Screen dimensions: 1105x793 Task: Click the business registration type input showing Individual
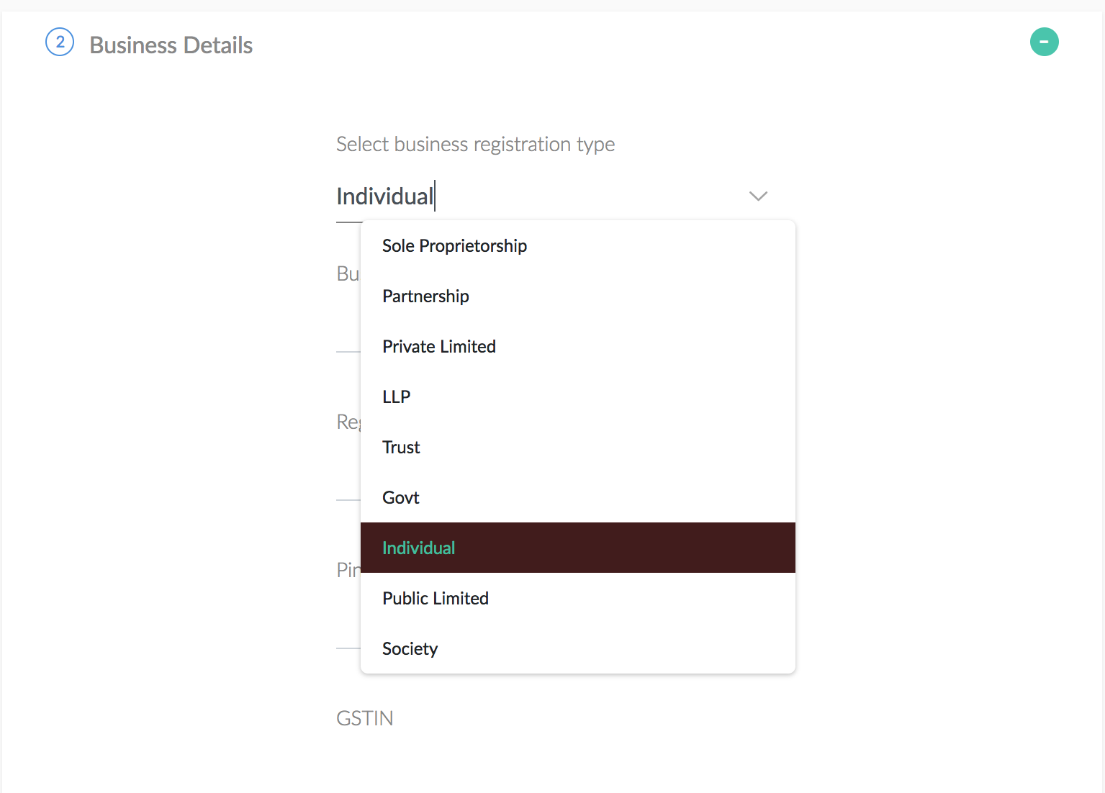coord(553,196)
